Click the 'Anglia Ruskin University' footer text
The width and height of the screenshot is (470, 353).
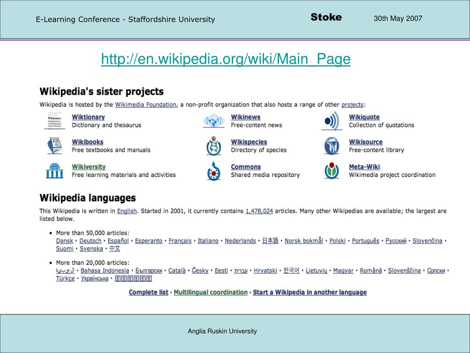click(x=223, y=331)
